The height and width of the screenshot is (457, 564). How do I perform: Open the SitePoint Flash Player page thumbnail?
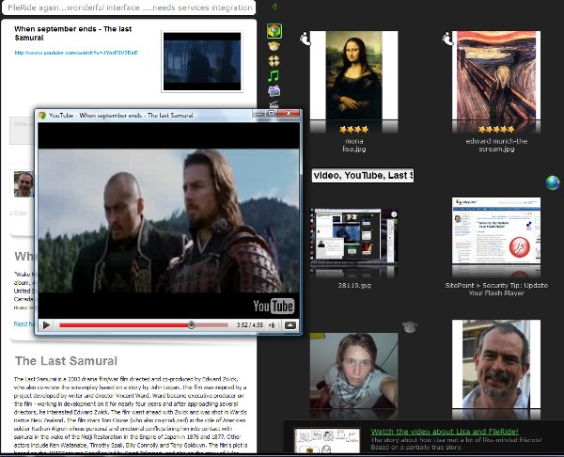pyautogui.click(x=496, y=230)
